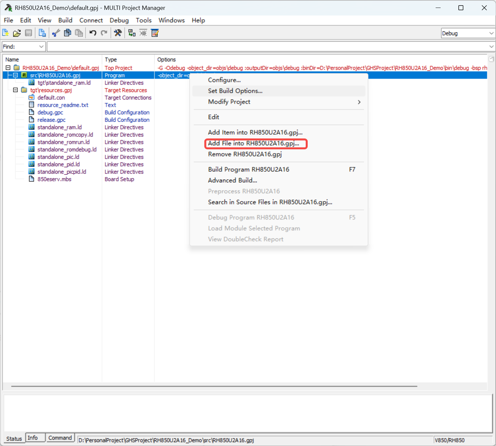Screen dimensions: 496x446
Task: Collapse the RH850U2A16_Demo\default.gpj top project node
Action: click(x=8, y=68)
